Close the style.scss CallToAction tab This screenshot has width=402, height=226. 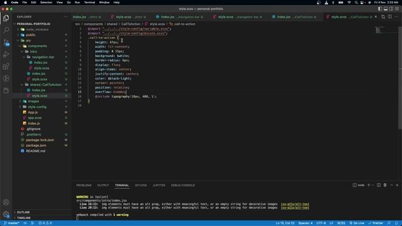[376, 17]
